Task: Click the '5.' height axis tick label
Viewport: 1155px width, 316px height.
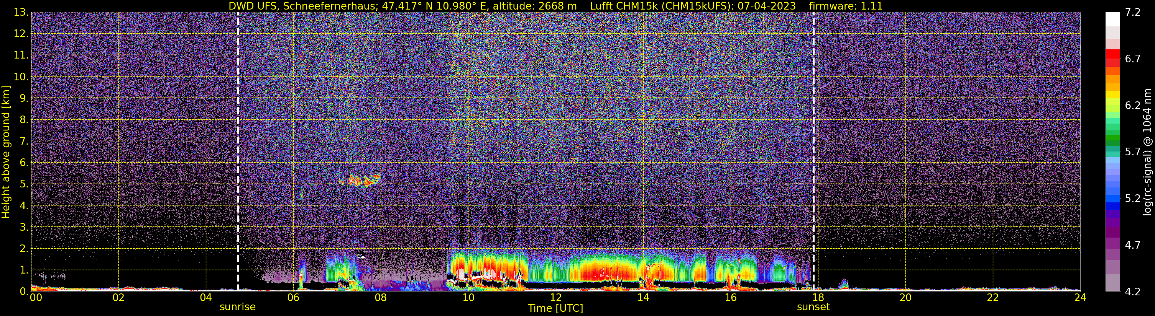Action: tap(24, 184)
